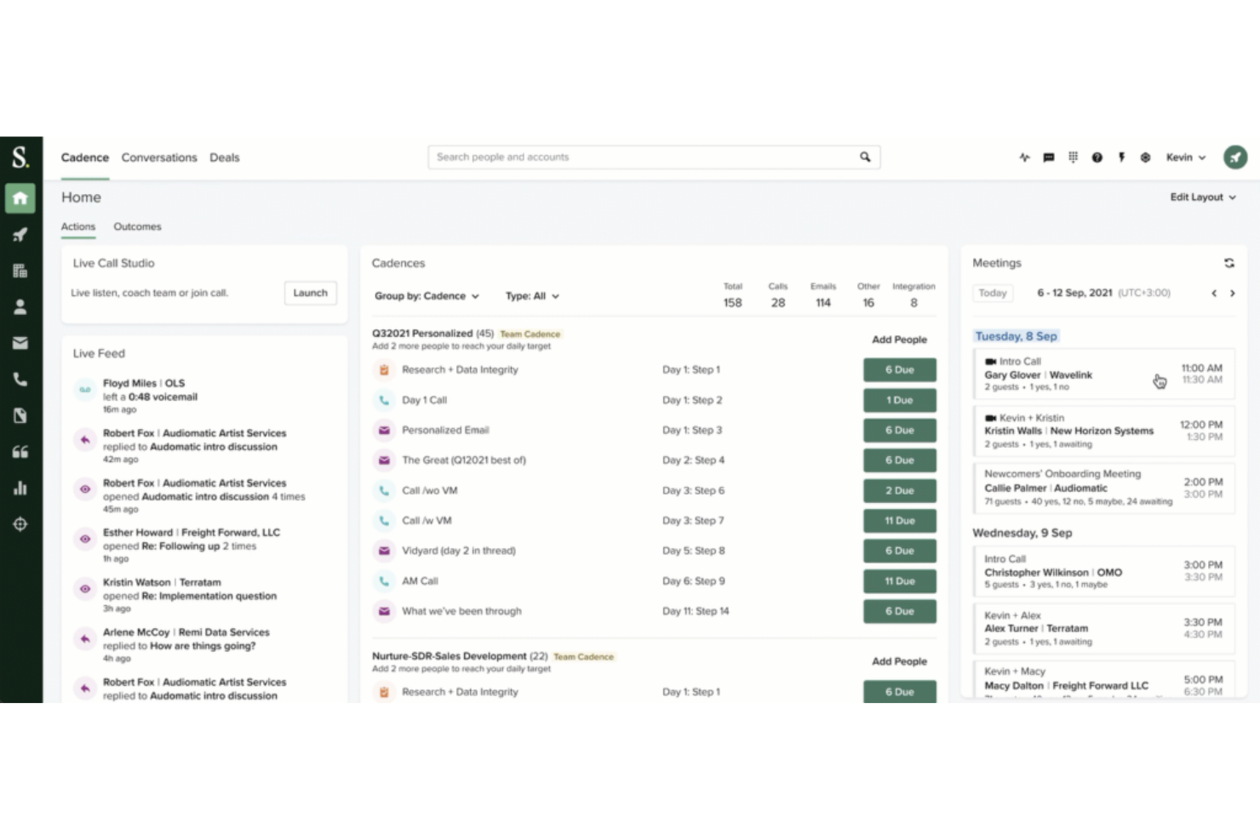Click the dialpad icon in the top bar
This screenshot has width=1260, height=840.
(1073, 157)
